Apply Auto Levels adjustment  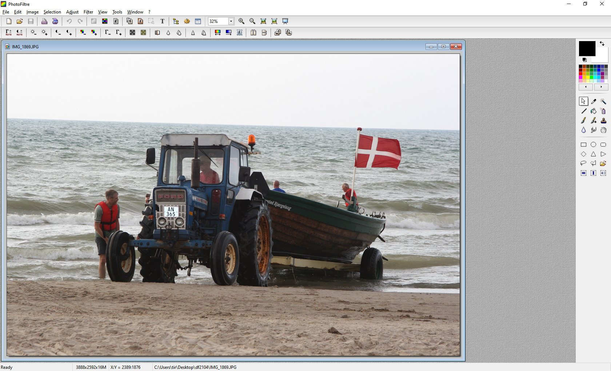[x=9, y=33]
